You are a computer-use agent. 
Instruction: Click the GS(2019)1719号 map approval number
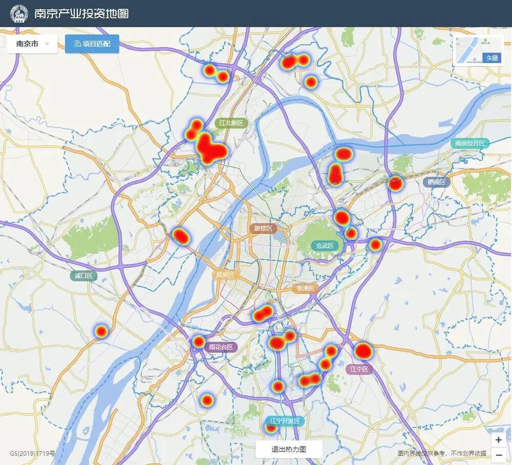pos(32,453)
